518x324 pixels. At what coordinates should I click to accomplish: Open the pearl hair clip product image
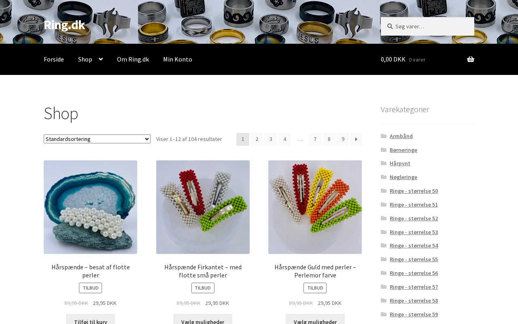point(90,207)
